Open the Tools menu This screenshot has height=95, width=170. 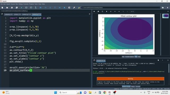pyautogui.click(x=36, y=4)
